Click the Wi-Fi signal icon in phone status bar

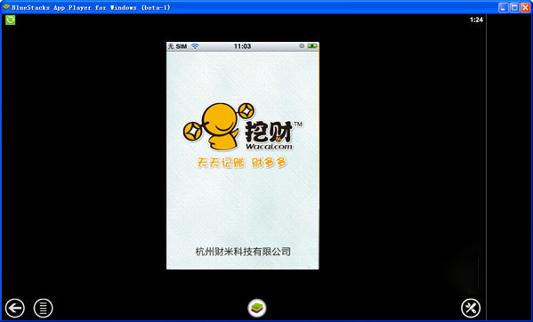coord(195,46)
